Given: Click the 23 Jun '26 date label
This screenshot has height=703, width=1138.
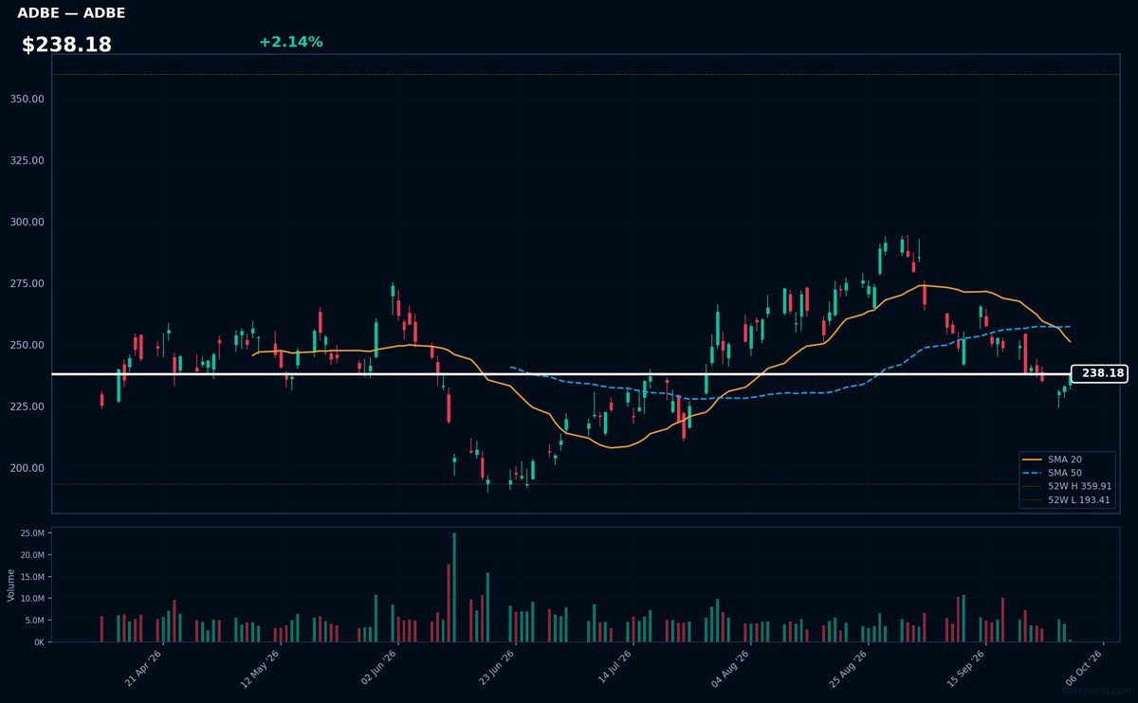Looking at the screenshot, I should coord(497,669).
